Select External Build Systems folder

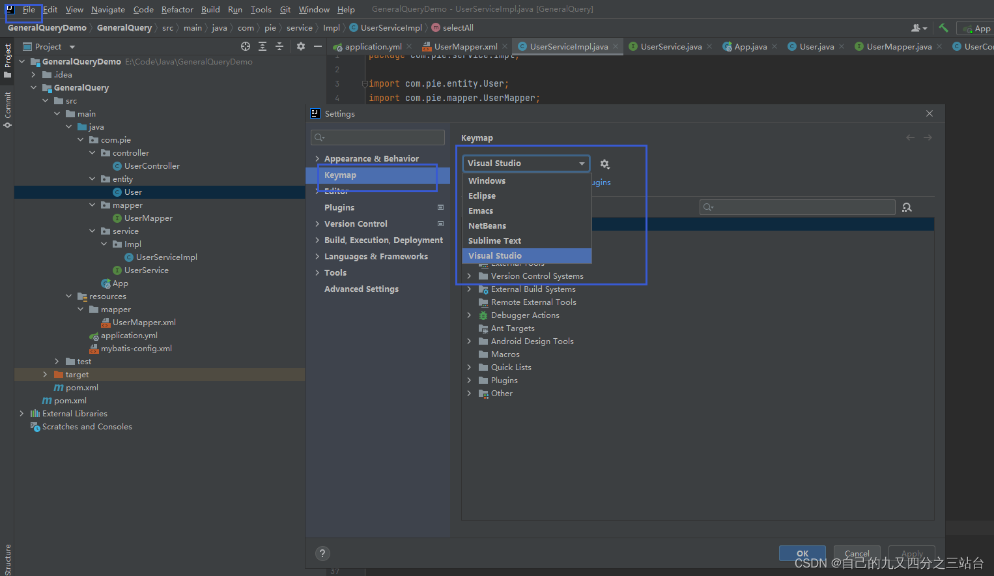533,289
